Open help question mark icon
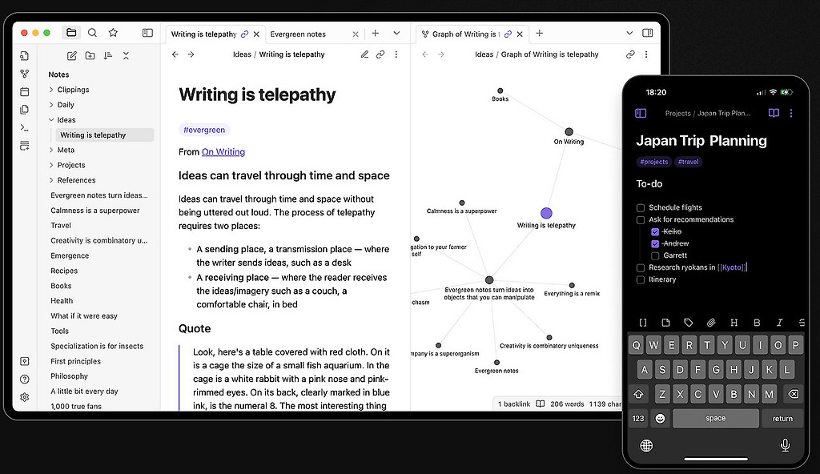820x474 pixels. [x=24, y=380]
